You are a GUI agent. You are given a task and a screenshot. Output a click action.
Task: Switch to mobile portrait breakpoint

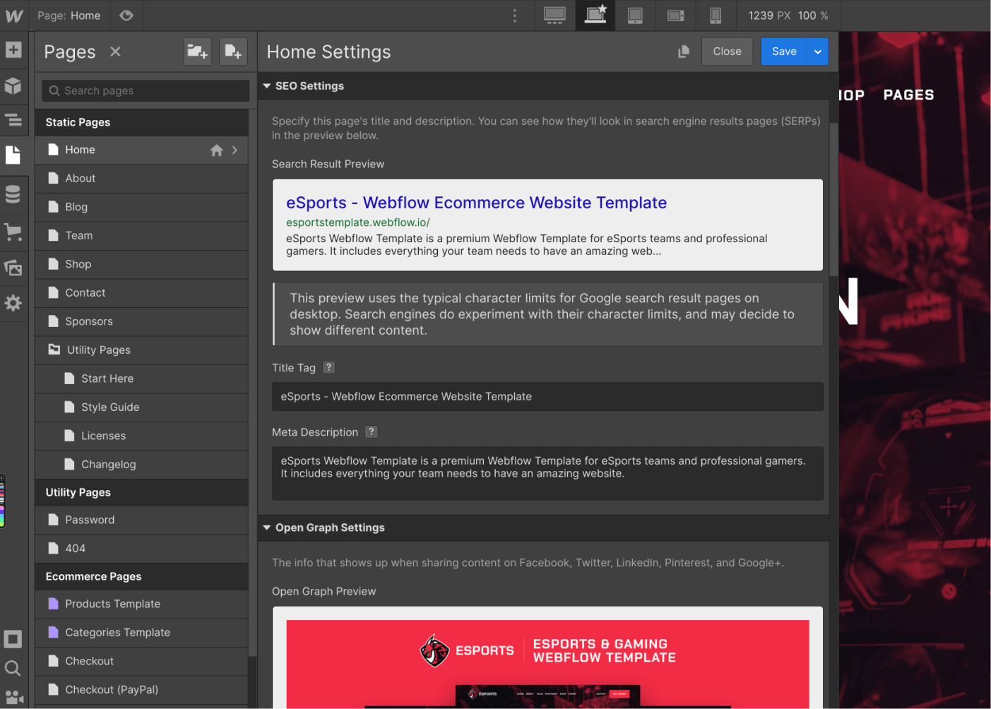coord(716,16)
